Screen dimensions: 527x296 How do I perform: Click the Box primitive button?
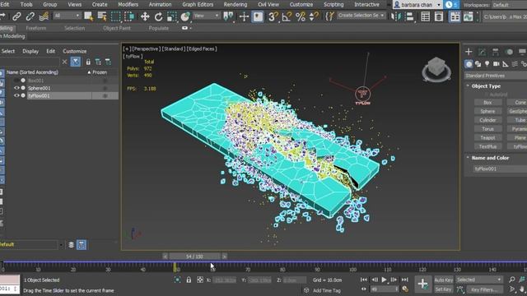click(487, 102)
